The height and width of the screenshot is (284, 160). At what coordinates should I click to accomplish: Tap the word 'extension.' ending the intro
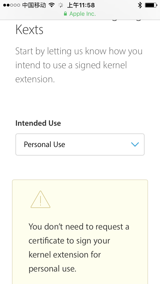(x=35, y=79)
